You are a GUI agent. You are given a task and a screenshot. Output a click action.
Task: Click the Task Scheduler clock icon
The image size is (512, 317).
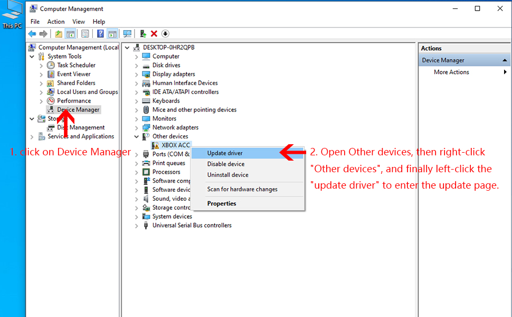coord(51,65)
